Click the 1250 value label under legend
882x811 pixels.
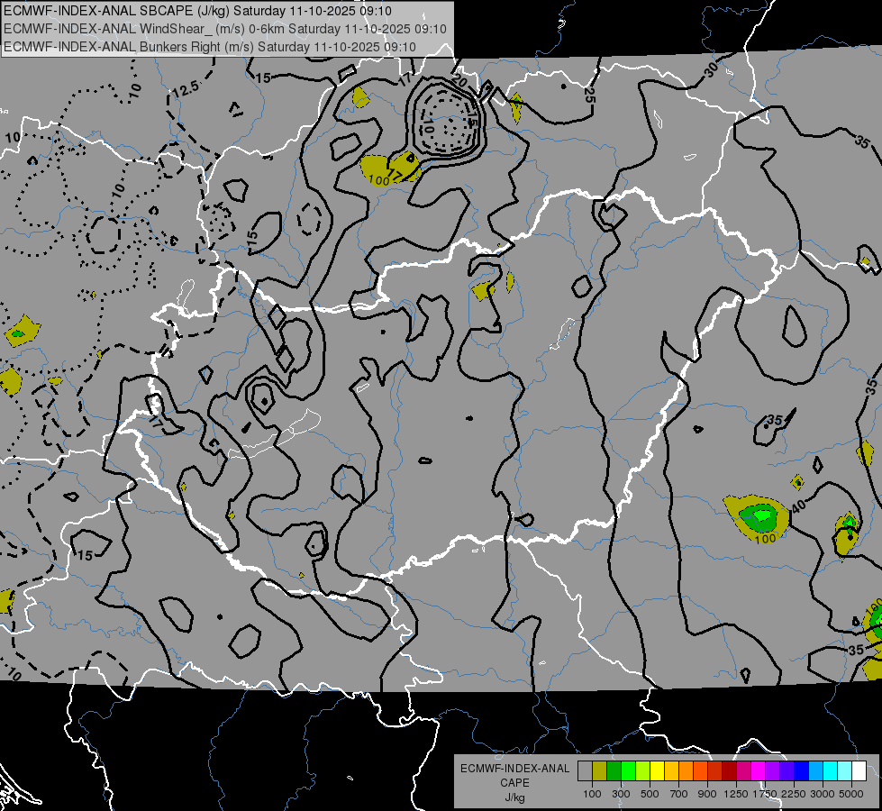point(735,794)
